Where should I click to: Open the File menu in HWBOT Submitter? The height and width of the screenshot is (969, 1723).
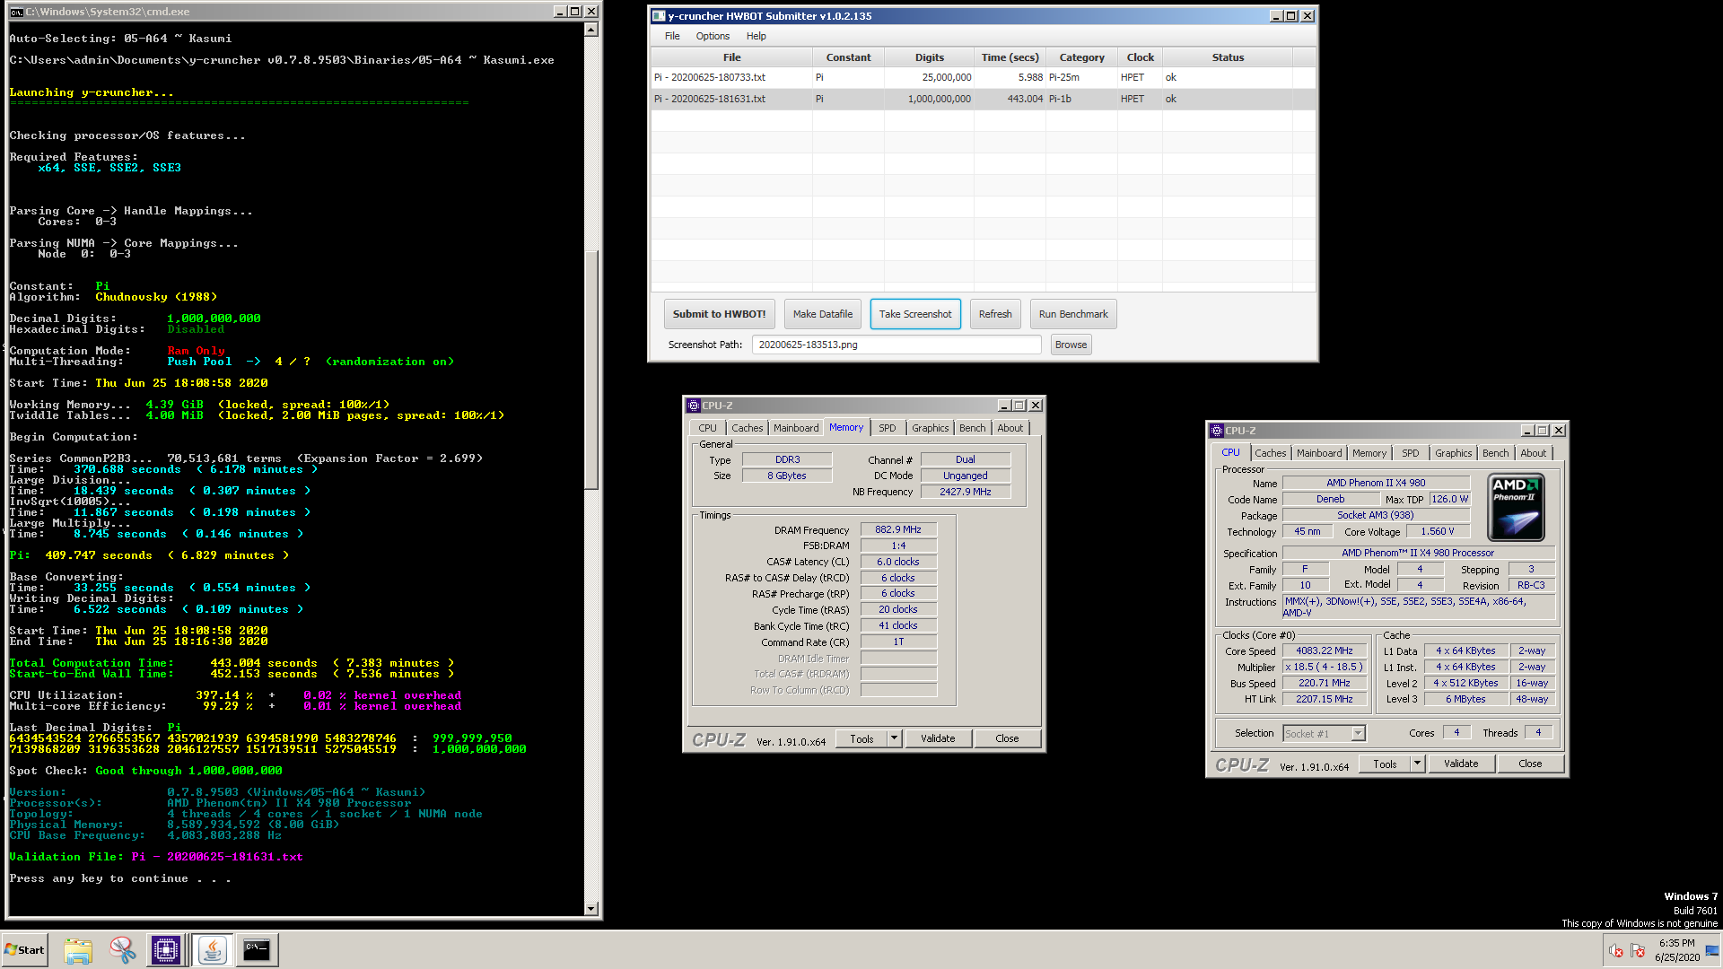pos(672,37)
